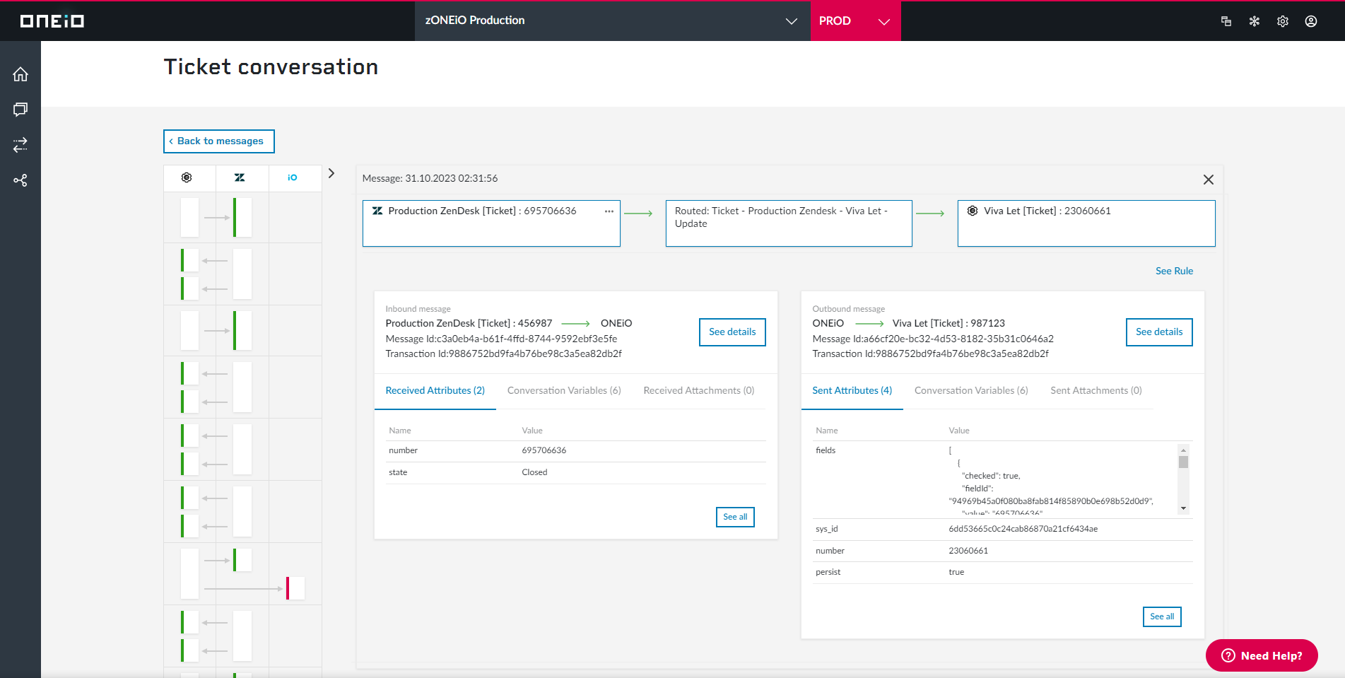
Task: Switch to outbound Conversation Variables (6) tab
Action: coord(971,391)
